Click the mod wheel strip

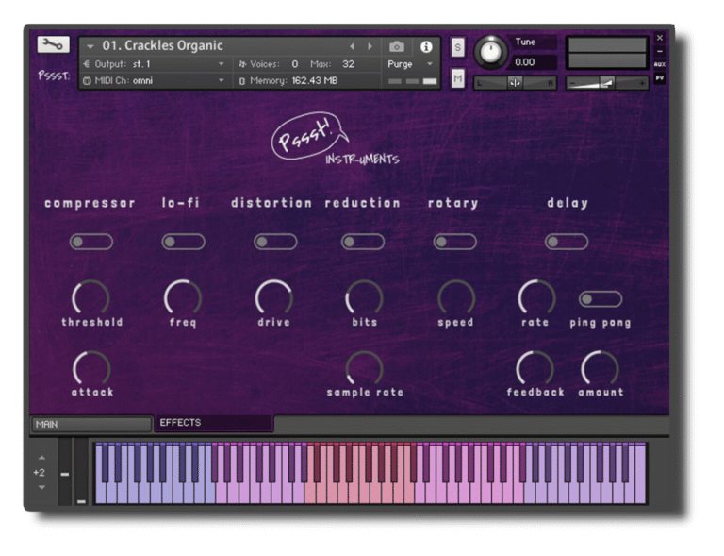pos(81,471)
